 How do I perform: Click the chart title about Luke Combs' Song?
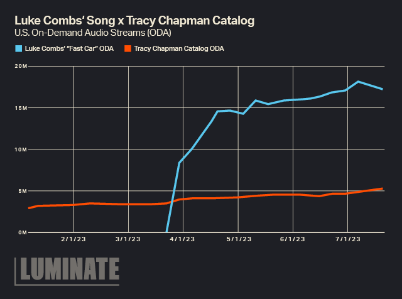tap(134, 21)
